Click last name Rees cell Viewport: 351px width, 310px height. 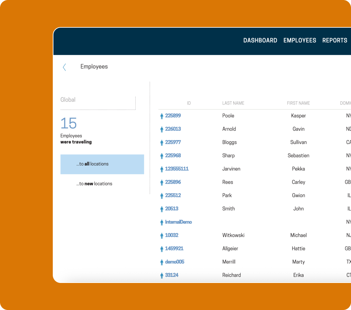(227, 182)
